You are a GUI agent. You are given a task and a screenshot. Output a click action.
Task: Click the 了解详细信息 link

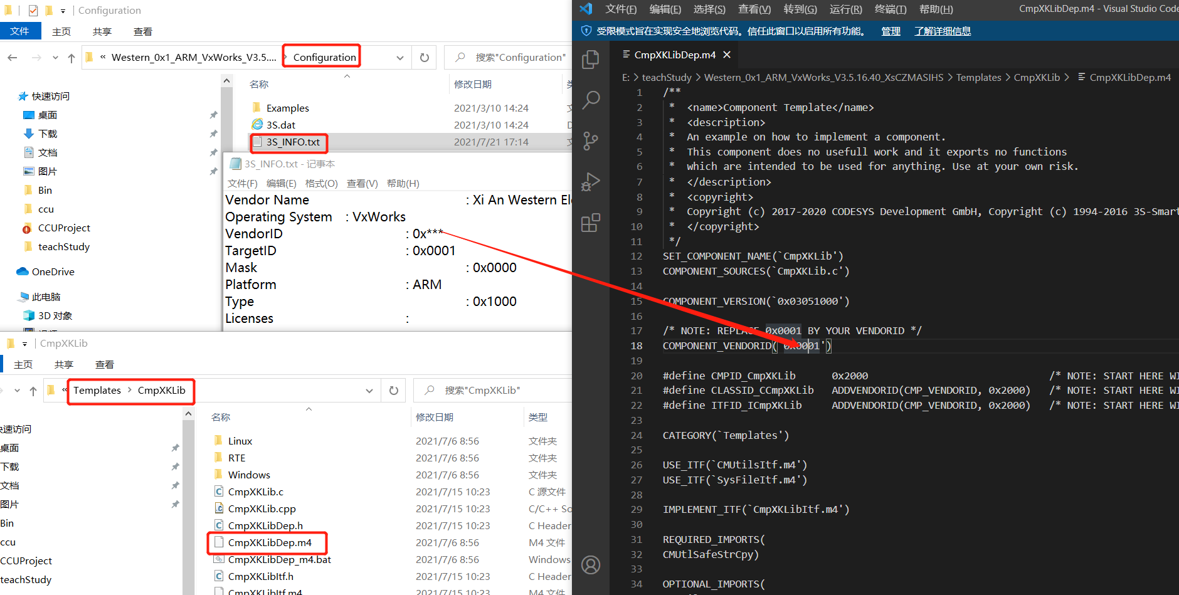(x=943, y=31)
